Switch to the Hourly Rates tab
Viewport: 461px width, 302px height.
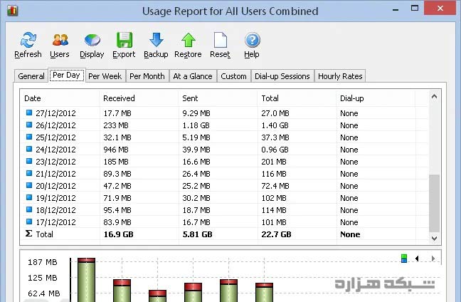click(x=340, y=76)
